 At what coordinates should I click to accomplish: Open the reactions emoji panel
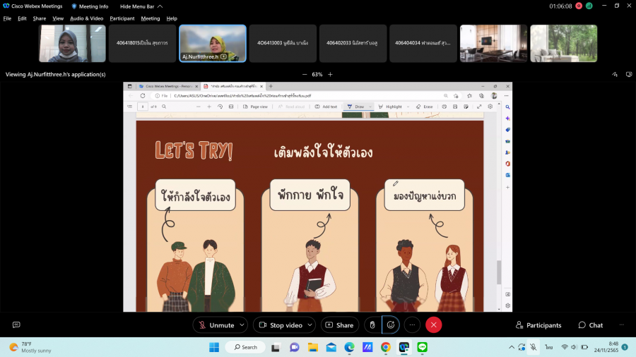tap(391, 325)
